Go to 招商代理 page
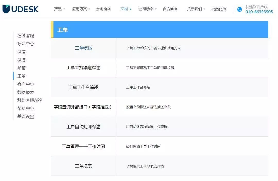This screenshot has height=181, width=278. [x=219, y=9]
